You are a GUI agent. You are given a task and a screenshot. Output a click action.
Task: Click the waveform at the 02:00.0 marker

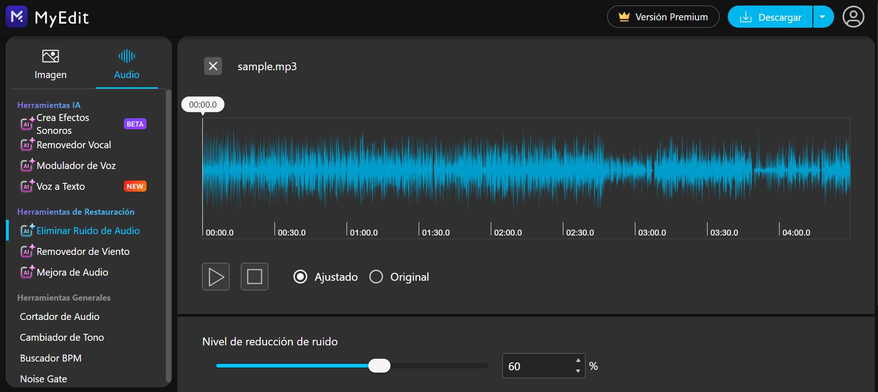coord(491,171)
